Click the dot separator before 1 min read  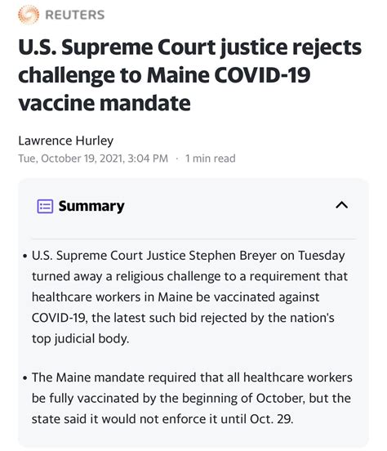[177, 159]
